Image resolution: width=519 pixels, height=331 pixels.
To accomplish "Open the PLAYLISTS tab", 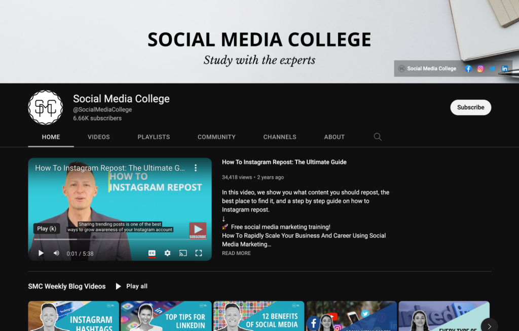I will tap(154, 137).
